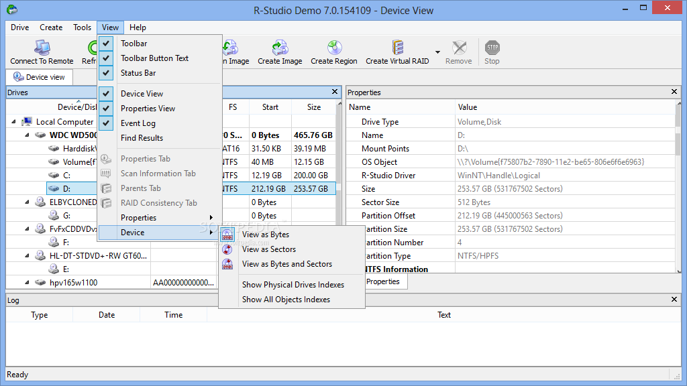
Task: Click the Sector Size value 512 Bytes
Action: (474, 202)
